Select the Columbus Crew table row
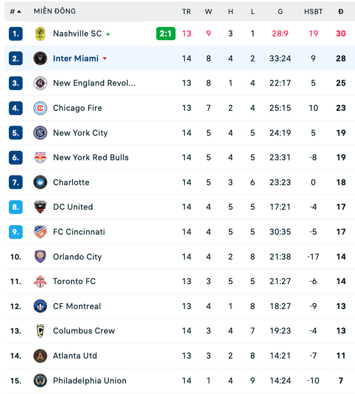Screen dimensions: 355x394 click(180, 331)
